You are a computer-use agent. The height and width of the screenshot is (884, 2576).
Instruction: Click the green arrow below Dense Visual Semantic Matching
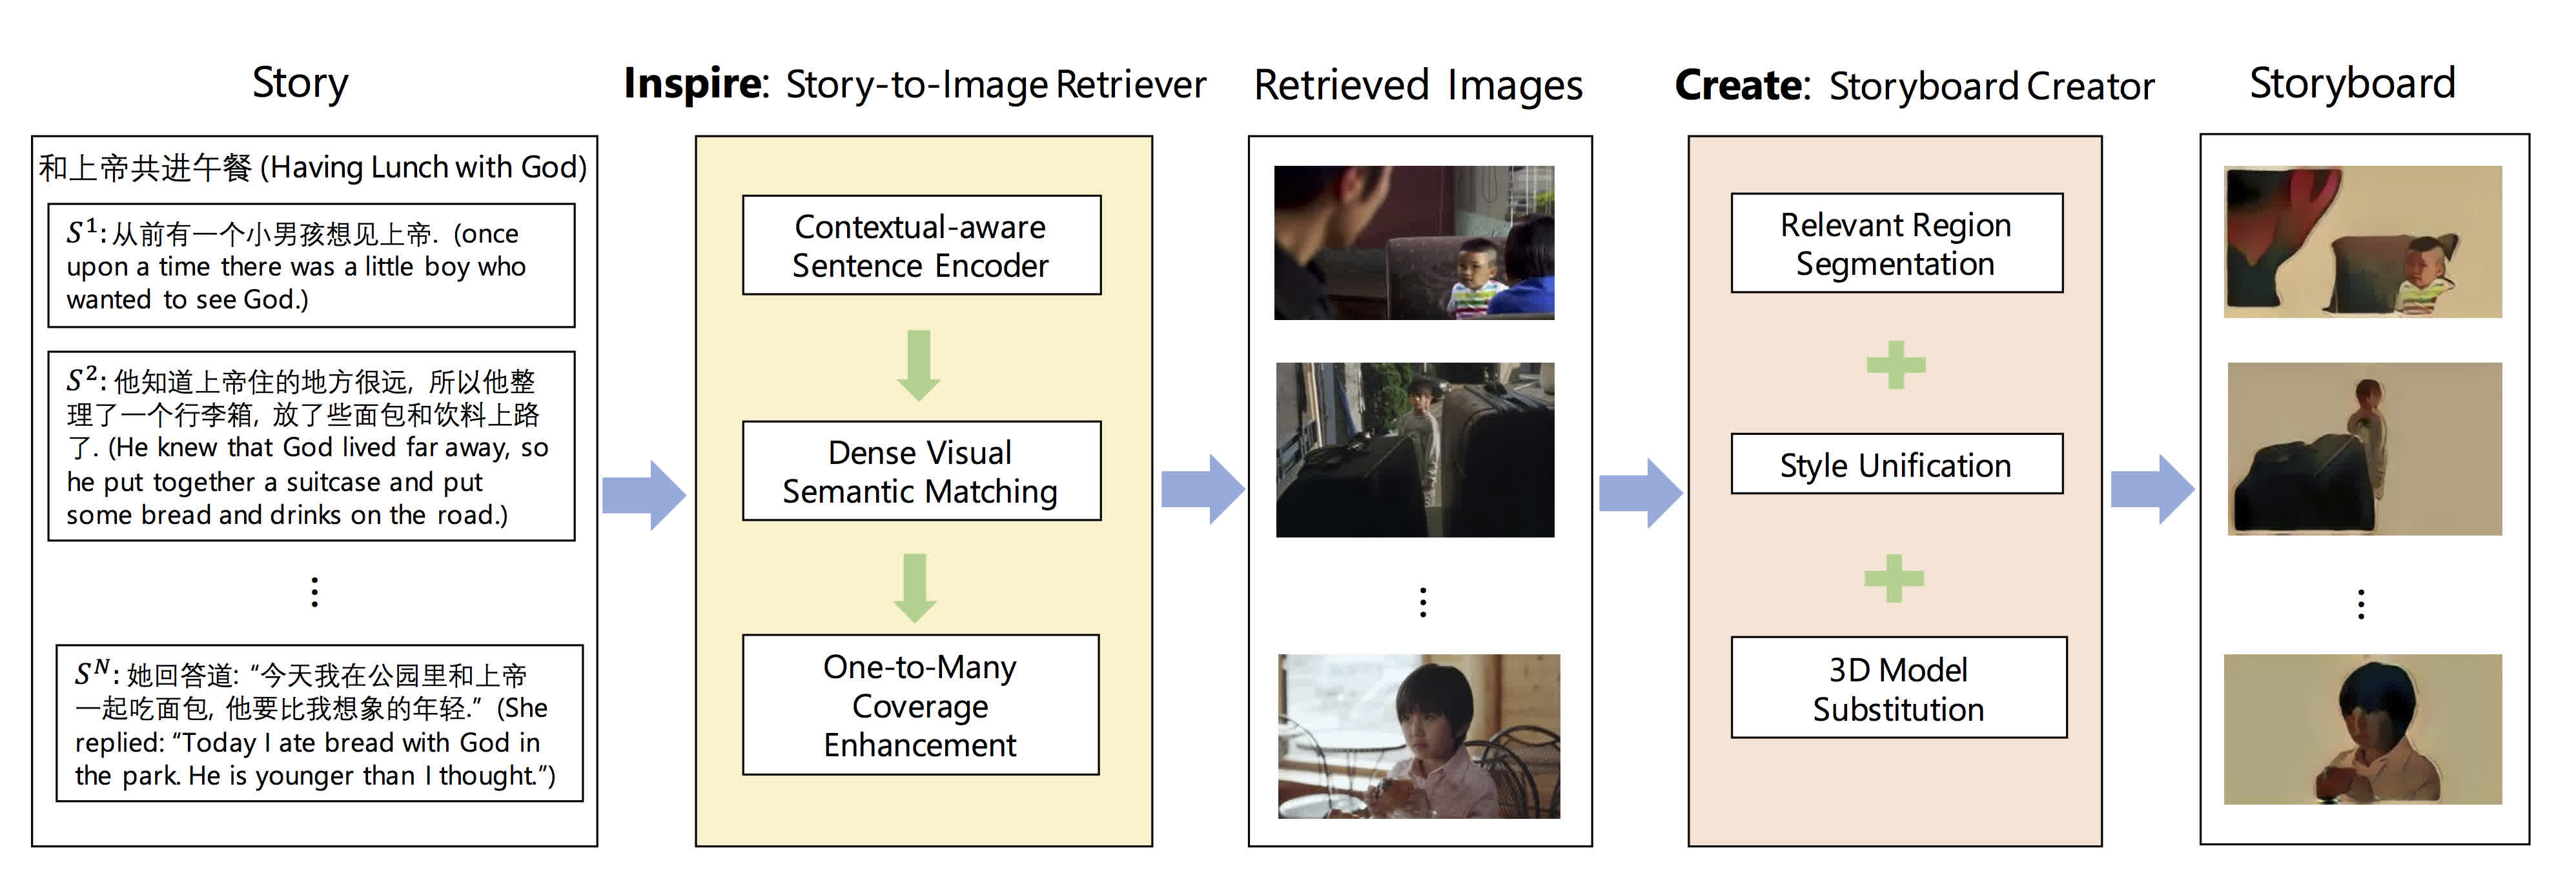coord(915,588)
